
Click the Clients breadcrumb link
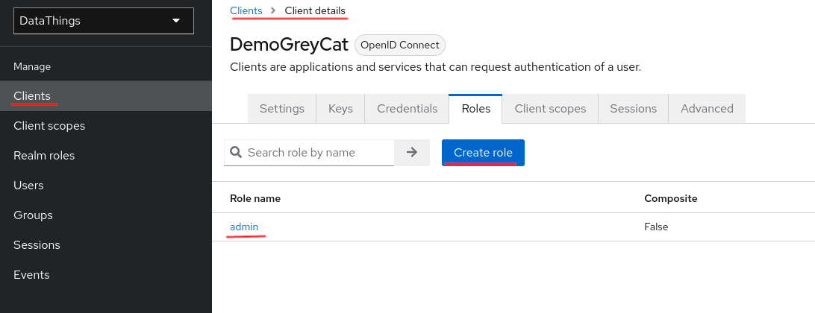click(x=246, y=10)
